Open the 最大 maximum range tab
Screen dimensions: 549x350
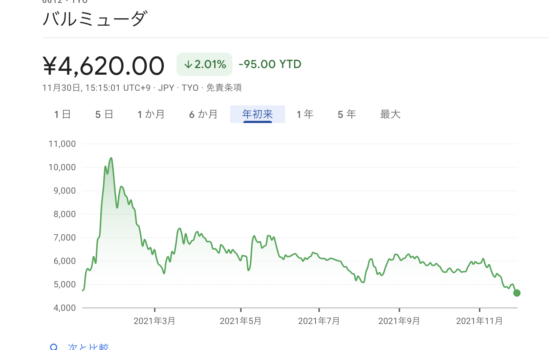390,114
